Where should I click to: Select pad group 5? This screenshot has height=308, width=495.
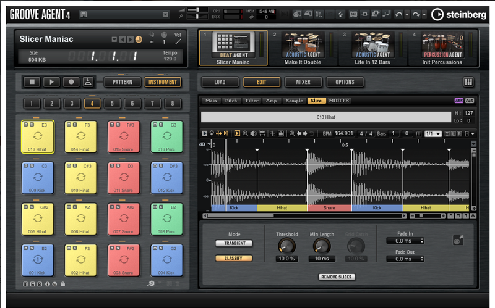coord(112,103)
